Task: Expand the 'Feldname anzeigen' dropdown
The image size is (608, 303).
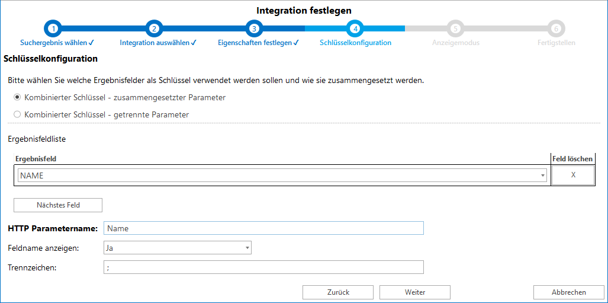Action: 246,248
